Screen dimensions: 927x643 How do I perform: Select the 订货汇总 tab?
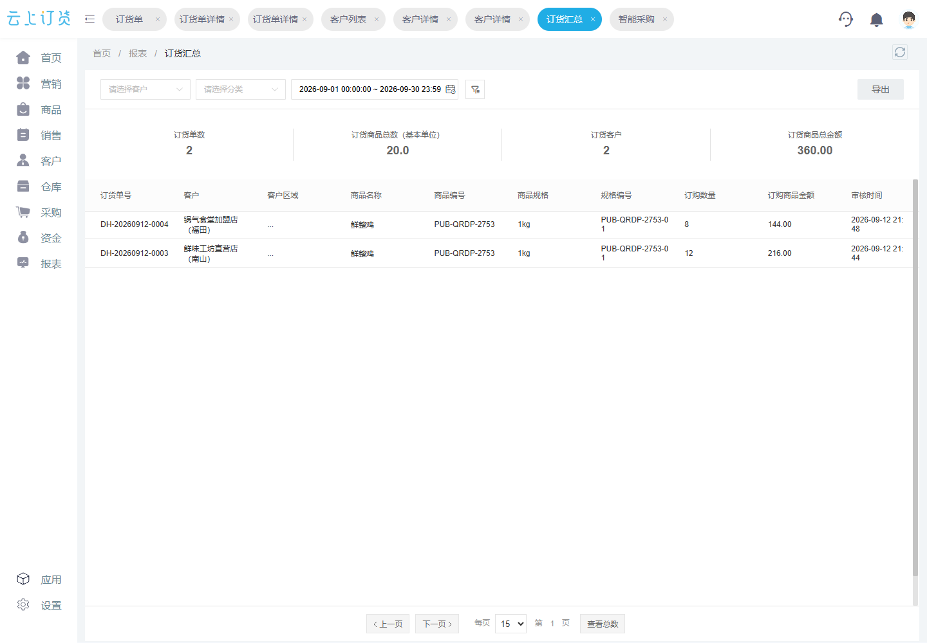click(565, 19)
